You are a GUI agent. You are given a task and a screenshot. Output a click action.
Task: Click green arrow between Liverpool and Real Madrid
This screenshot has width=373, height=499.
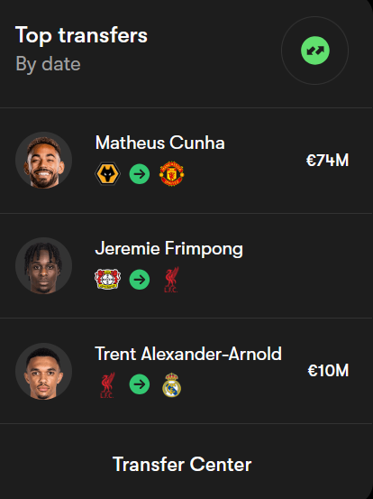(x=140, y=384)
